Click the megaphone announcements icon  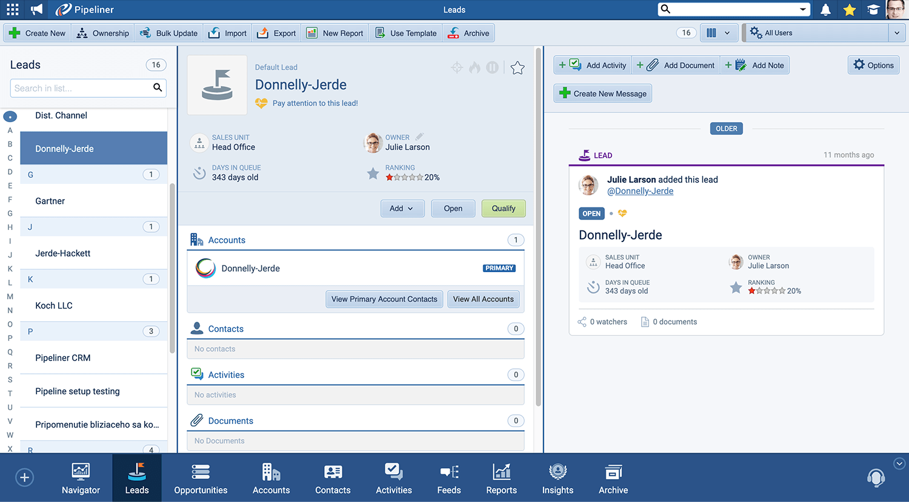pos(37,10)
